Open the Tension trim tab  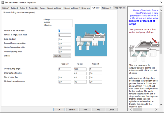(x=34, y=8)
